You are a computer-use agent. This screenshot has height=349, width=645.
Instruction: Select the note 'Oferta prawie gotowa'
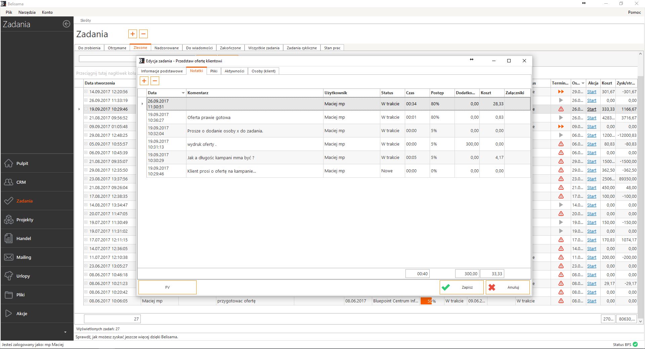[x=209, y=117]
